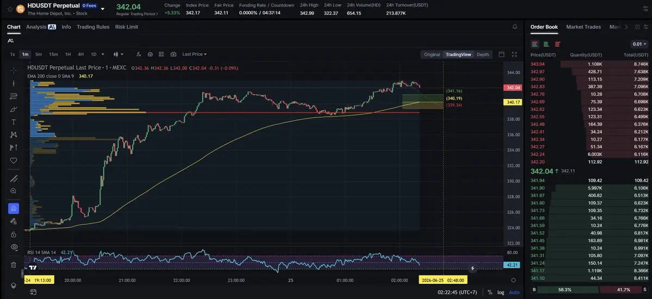Activate the magnet snap tool

point(13,208)
